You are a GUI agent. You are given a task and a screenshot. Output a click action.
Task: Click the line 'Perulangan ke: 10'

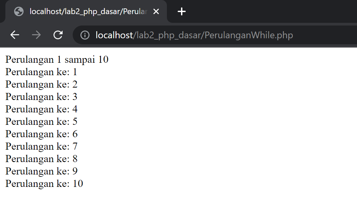[x=44, y=184]
